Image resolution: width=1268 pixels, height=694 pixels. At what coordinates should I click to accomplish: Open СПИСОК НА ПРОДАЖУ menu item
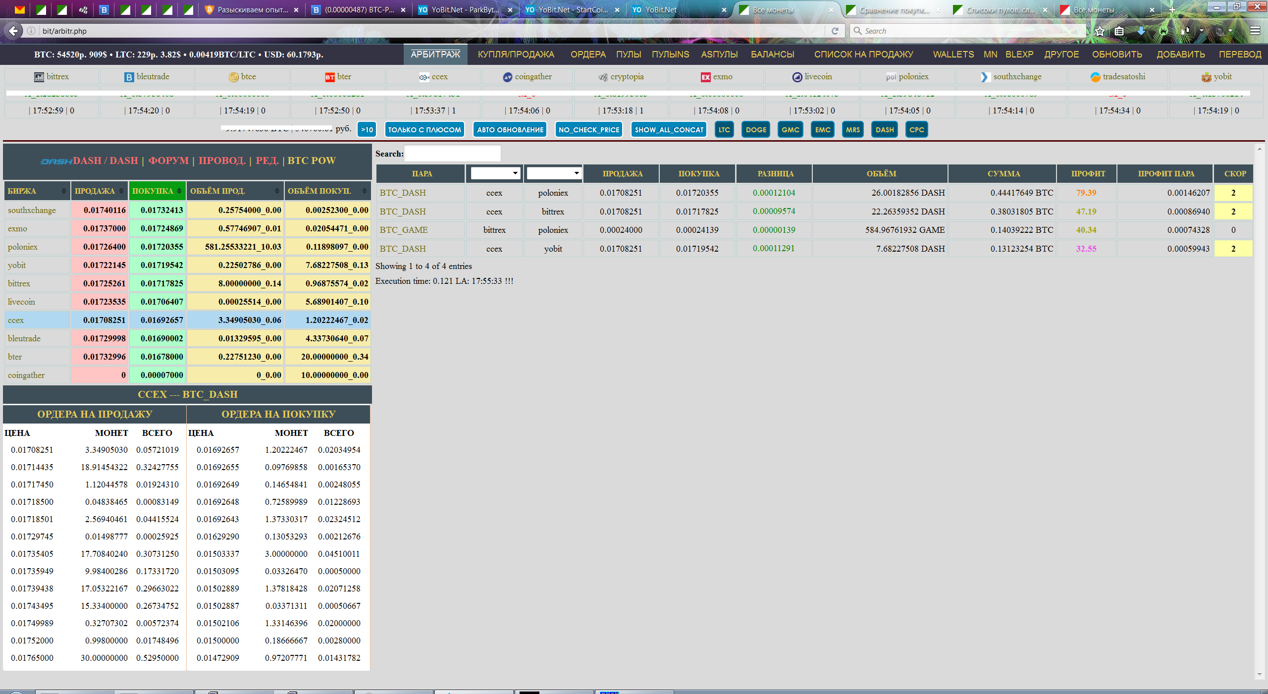pyautogui.click(x=863, y=54)
